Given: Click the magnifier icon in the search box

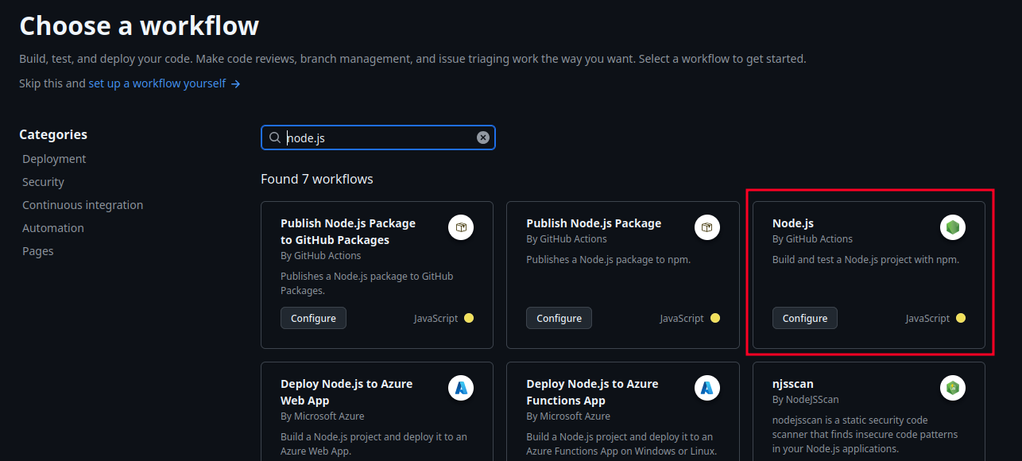Looking at the screenshot, I should pyautogui.click(x=274, y=138).
